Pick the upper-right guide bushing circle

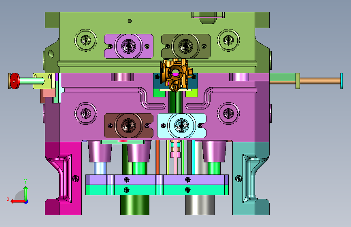[x=228, y=40]
